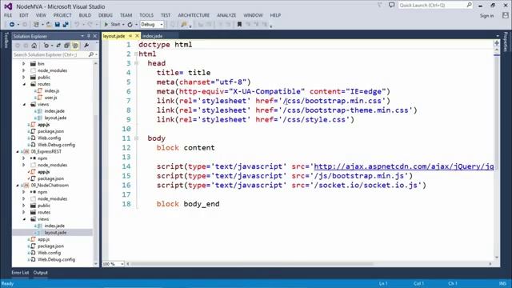Click the notifications flag icon in title bar
The image size is (512, 288).
pos(379,5)
